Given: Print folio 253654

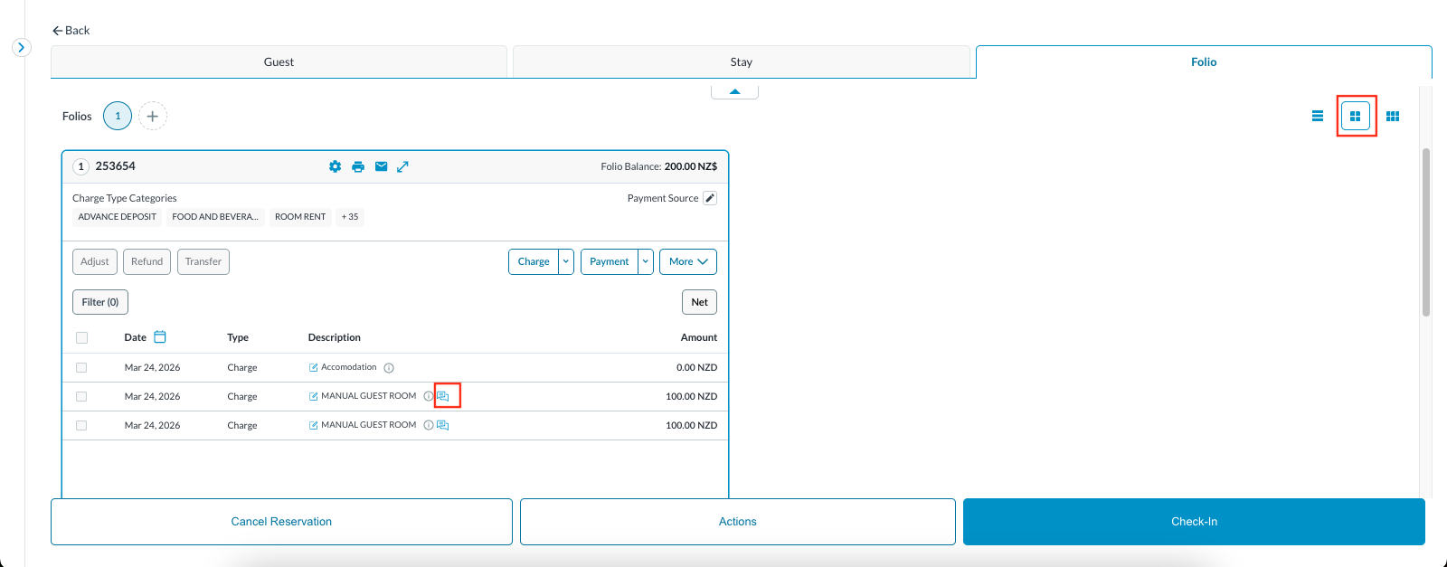Looking at the screenshot, I should tap(358, 166).
